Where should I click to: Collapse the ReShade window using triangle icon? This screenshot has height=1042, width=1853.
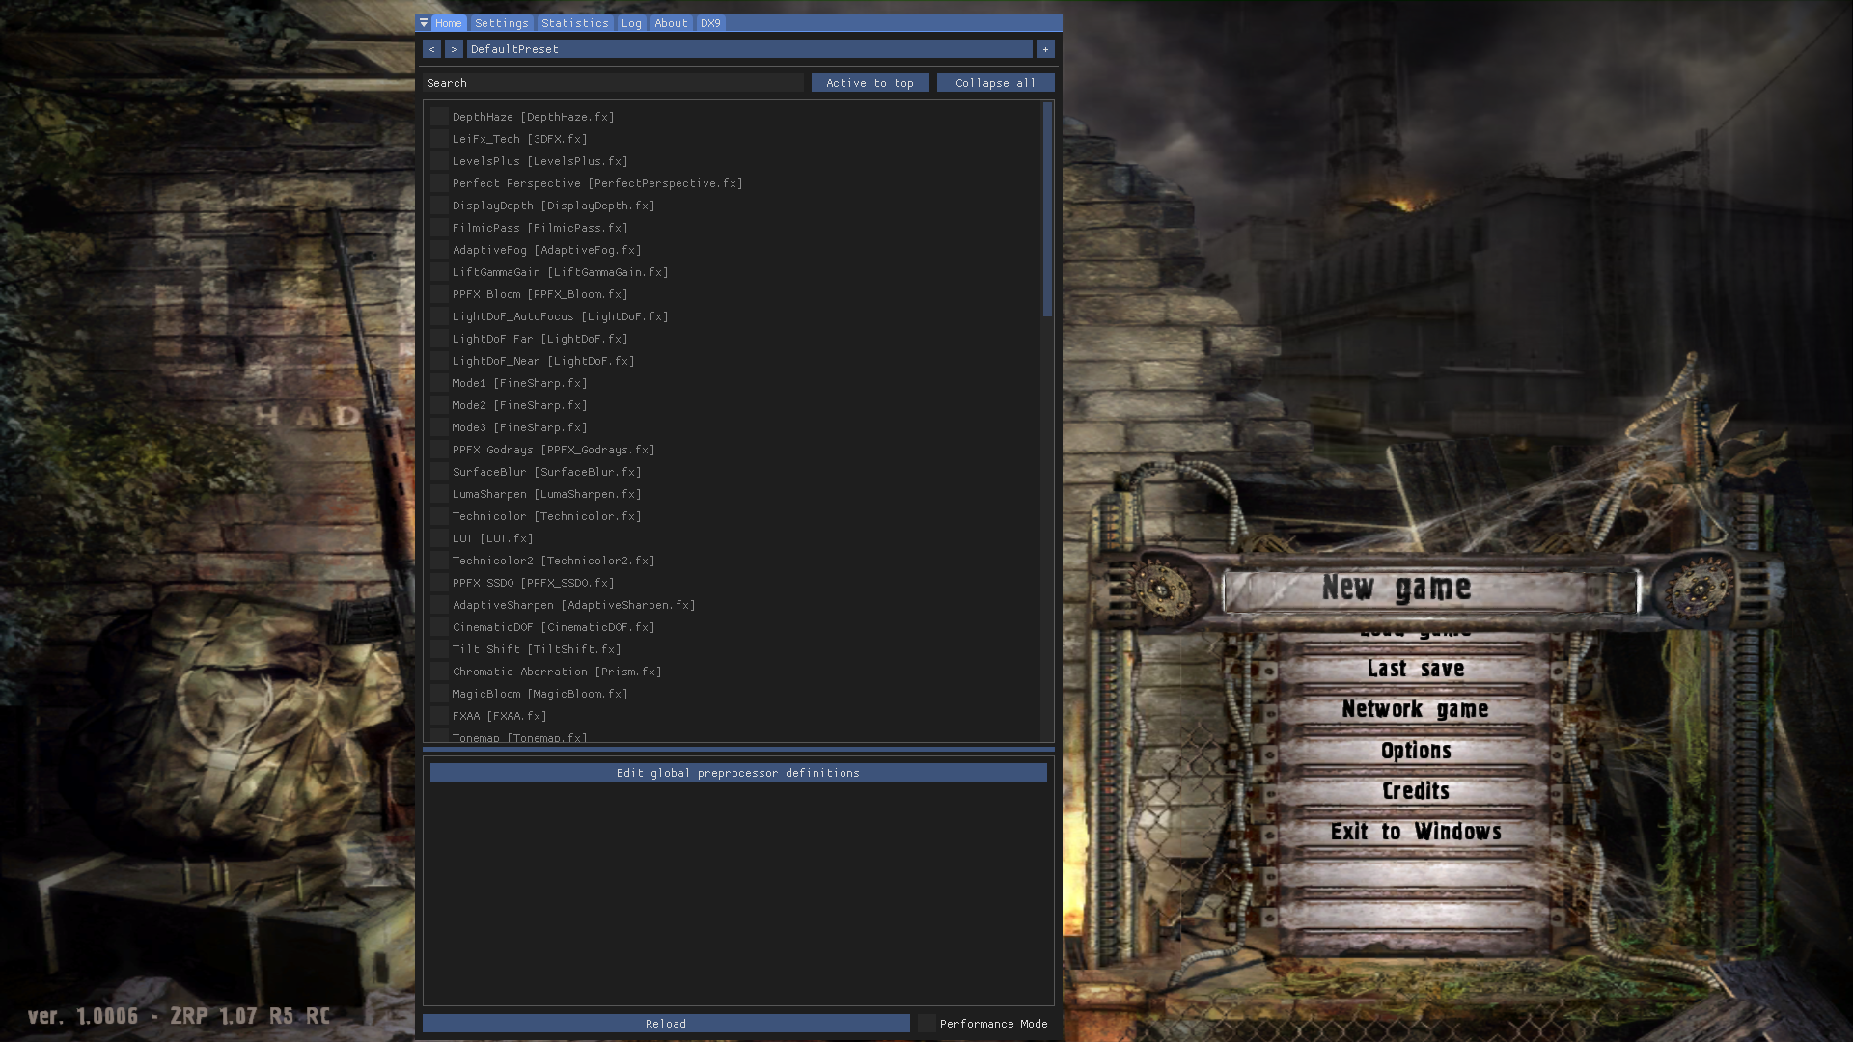click(424, 22)
